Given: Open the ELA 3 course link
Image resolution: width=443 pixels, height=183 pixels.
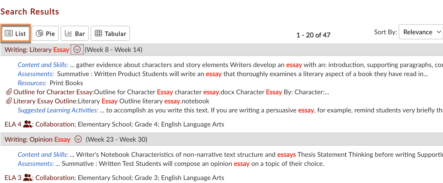Looking at the screenshot, I should point(13,178).
